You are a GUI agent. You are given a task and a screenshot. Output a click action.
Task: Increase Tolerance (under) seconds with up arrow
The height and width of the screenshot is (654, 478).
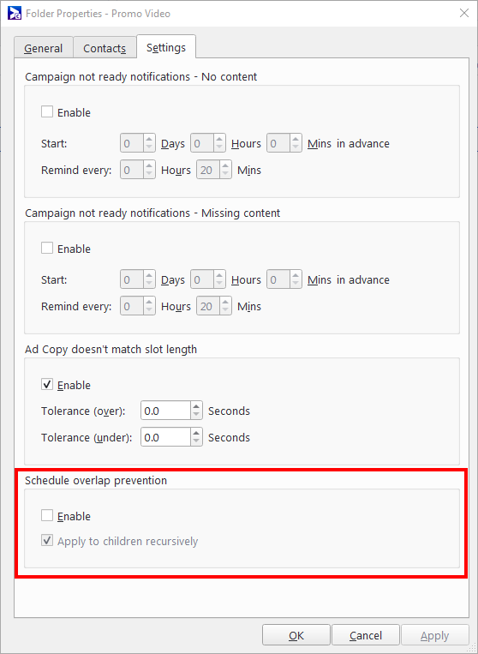click(x=196, y=433)
